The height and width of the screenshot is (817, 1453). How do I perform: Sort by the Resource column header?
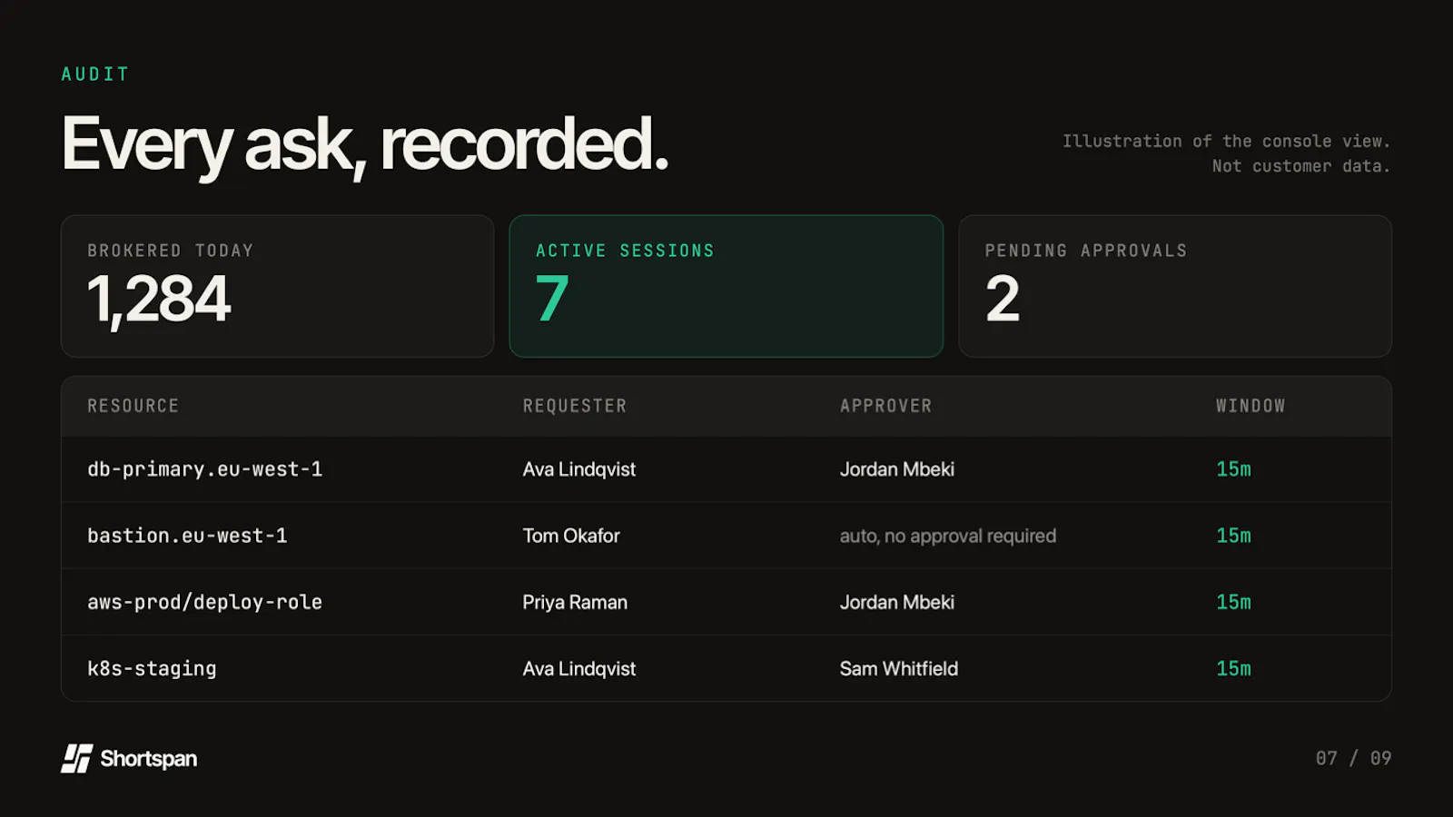133,406
